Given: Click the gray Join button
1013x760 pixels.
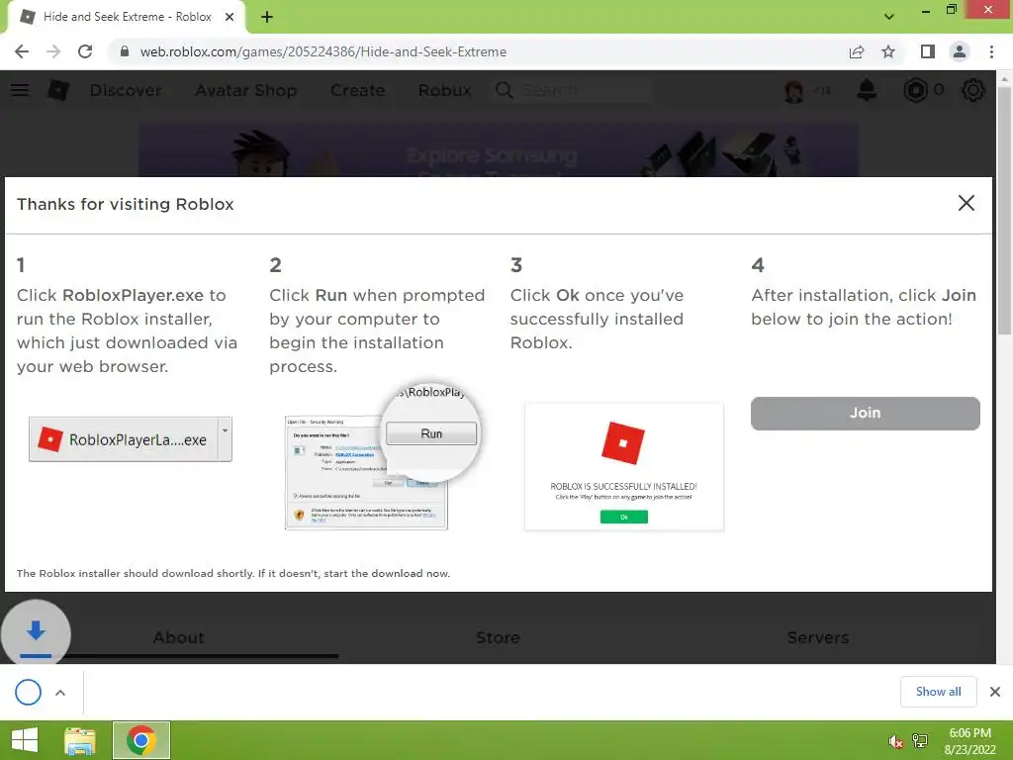Looking at the screenshot, I should (x=865, y=413).
